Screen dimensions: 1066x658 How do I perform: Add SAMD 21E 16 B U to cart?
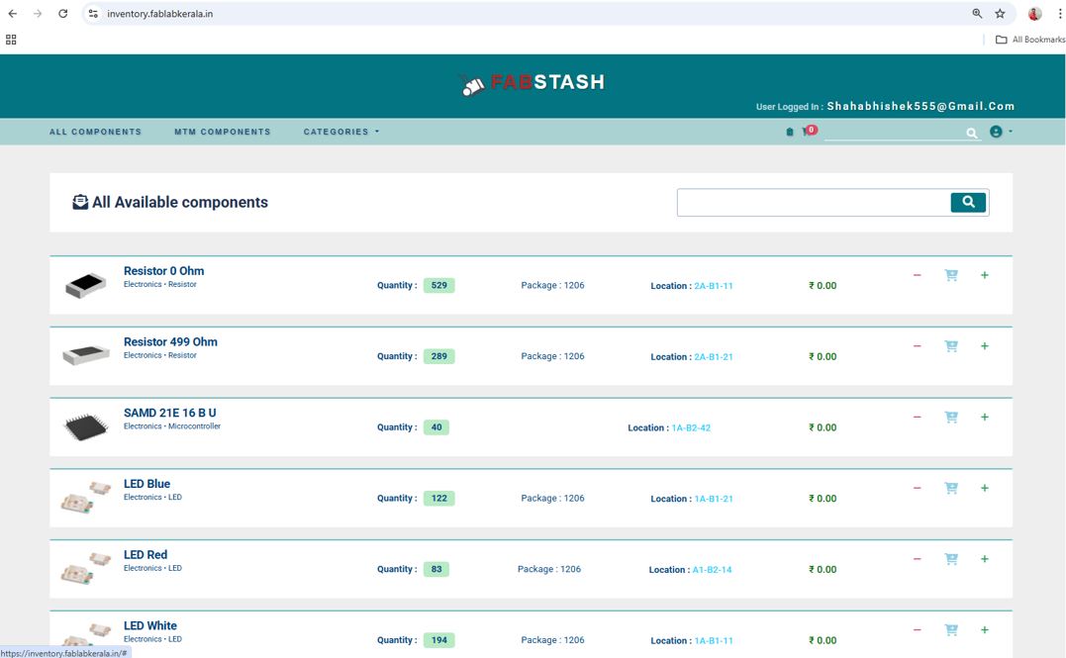click(x=951, y=417)
